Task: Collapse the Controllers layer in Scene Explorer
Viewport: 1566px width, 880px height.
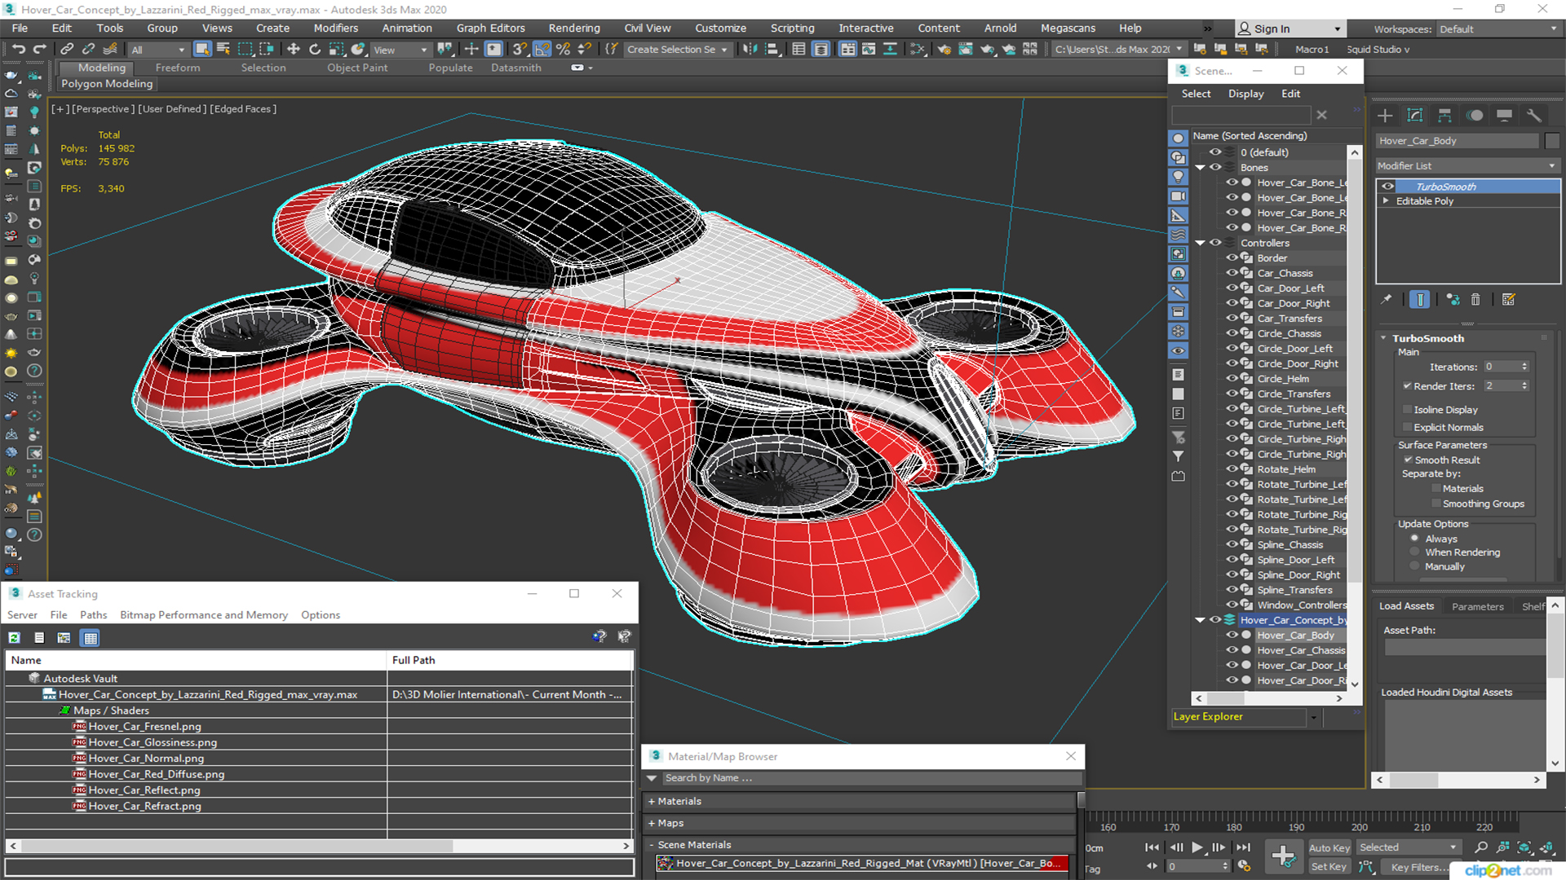Action: tap(1201, 243)
